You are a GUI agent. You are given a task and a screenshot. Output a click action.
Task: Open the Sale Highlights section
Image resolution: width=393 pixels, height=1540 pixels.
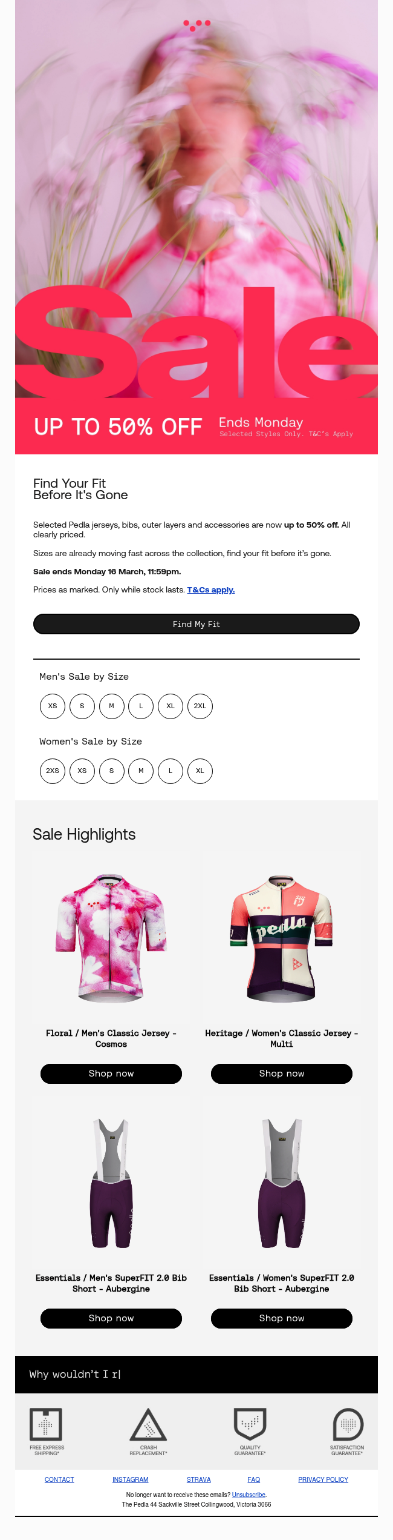coord(83,834)
